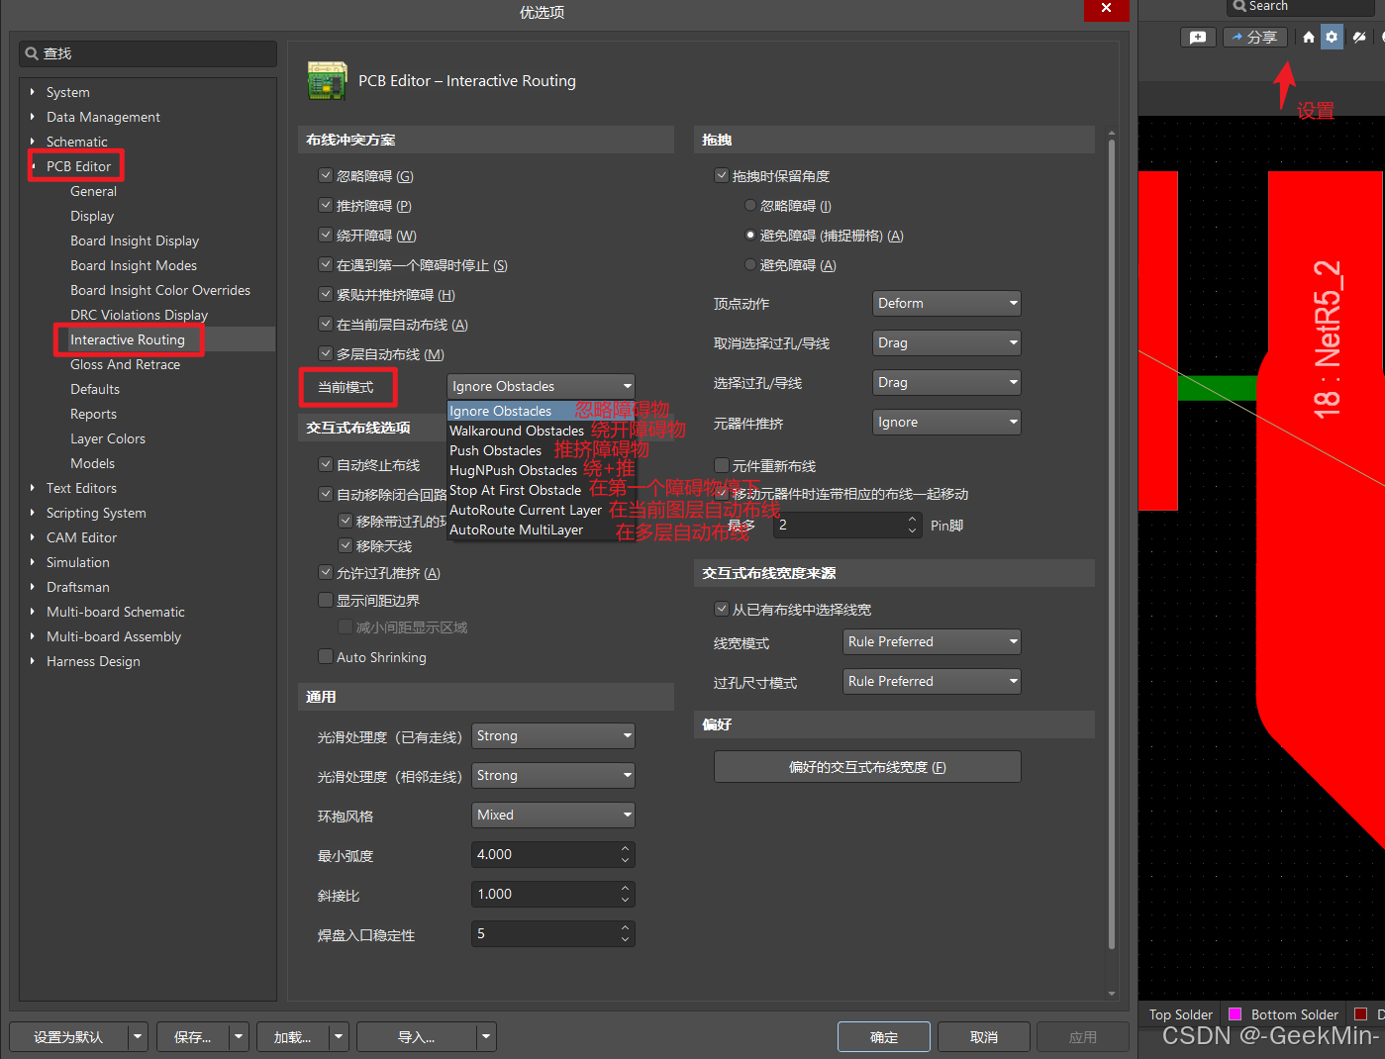1385x1059 pixels.
Task: Select the 避免障碍 (A) radio button
Action: 750,265
